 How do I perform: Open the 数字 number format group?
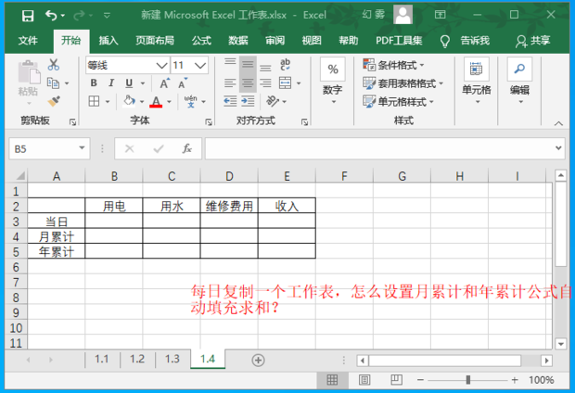[333, 81]
